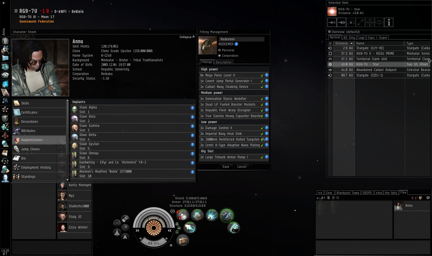Click the character sheet list down arrow
Viewport: 432px width, 256px height.
coord(68,180)
